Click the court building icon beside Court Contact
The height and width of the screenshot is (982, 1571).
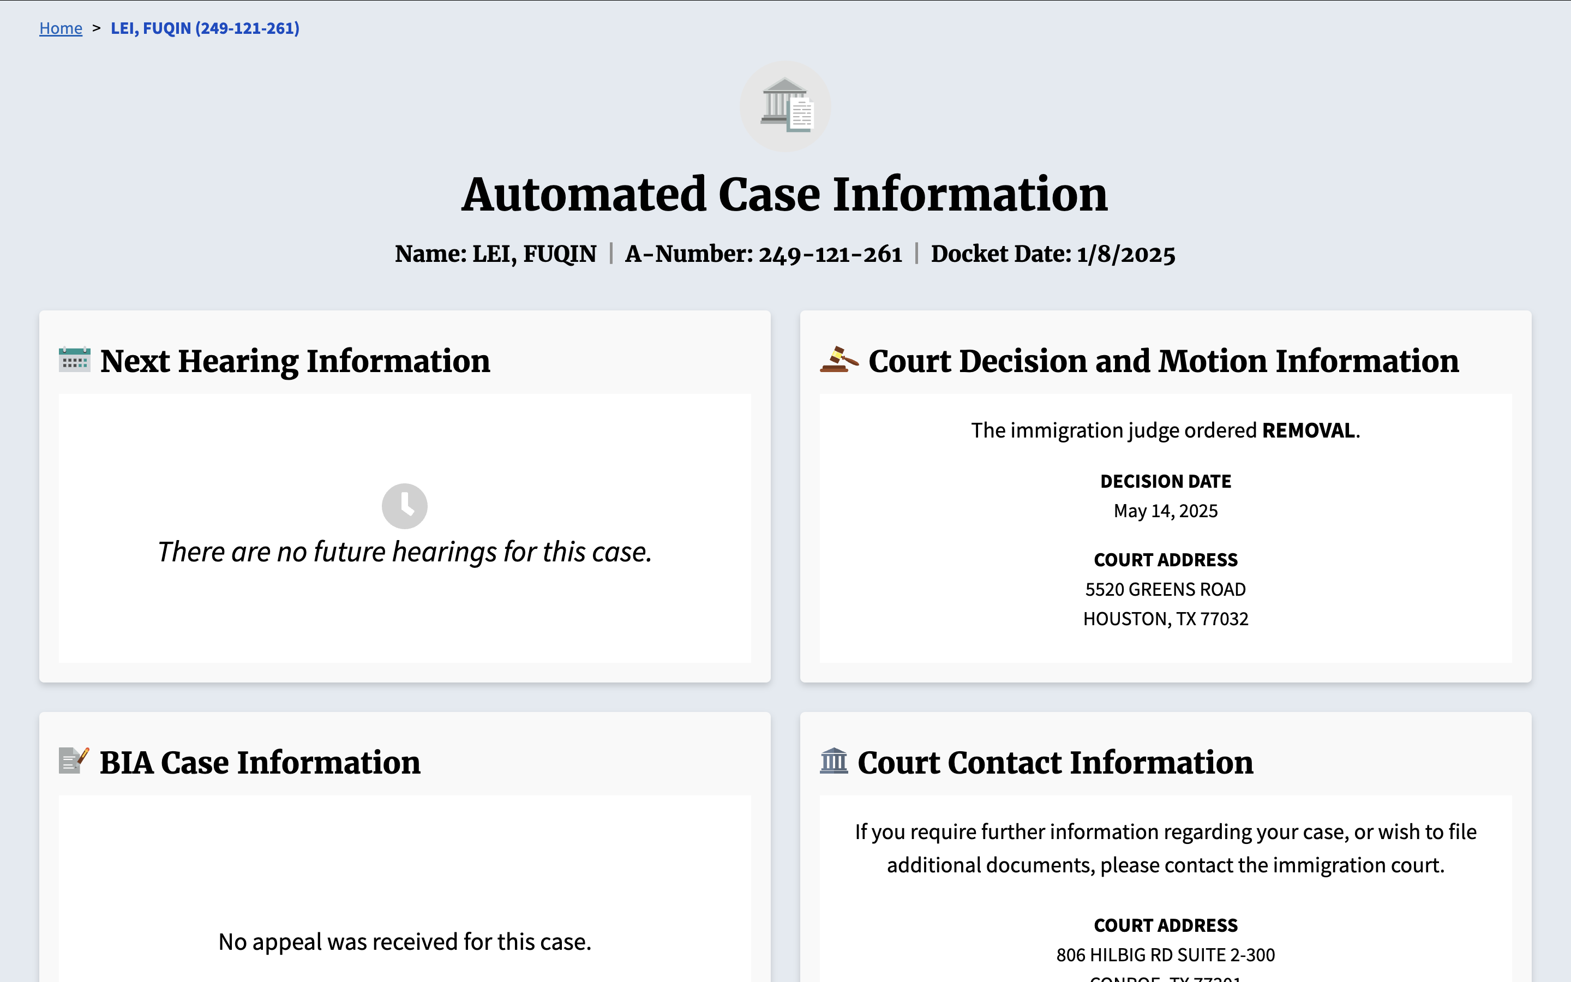pos(834,761)
